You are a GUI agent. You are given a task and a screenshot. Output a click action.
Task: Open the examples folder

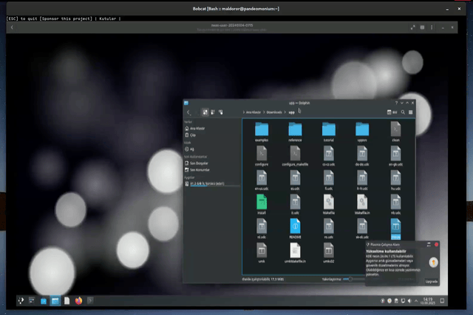262,131
